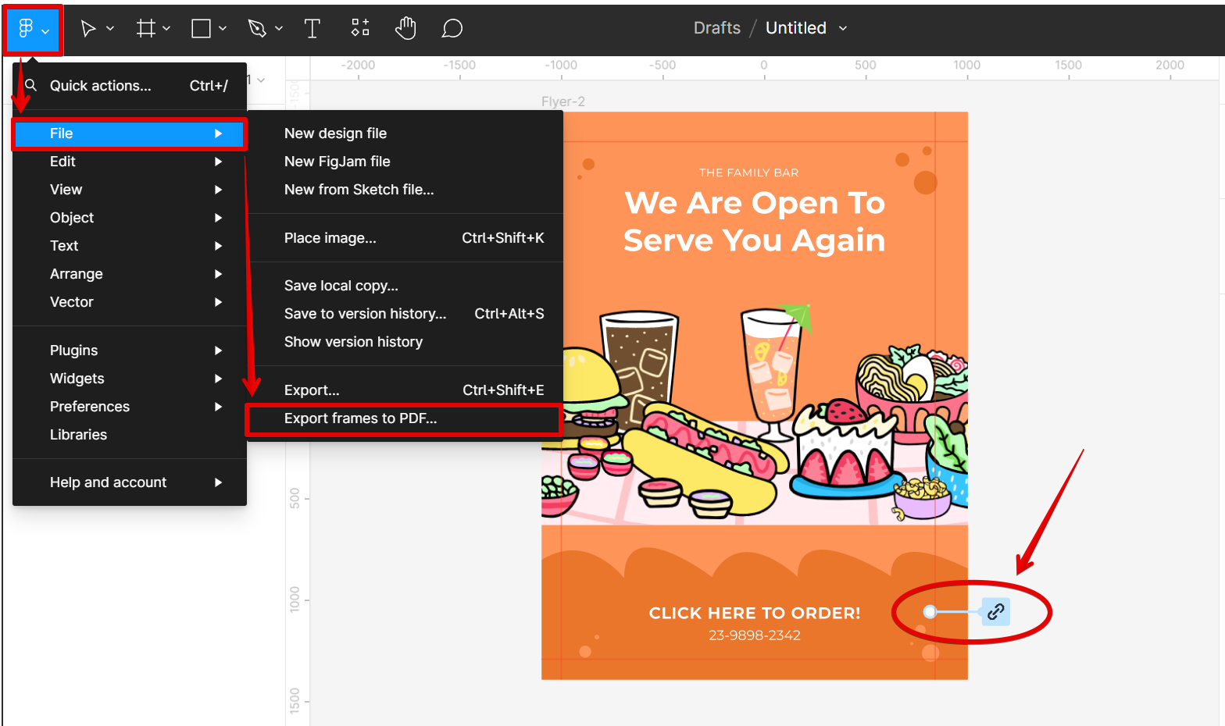Click the Drafts breadcrumb link
The image size is (1225, 726).
(x=716, y=28)
